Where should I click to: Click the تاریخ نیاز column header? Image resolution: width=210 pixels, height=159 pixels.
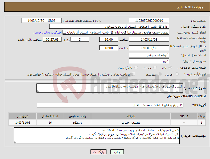(x=23, y=116)
